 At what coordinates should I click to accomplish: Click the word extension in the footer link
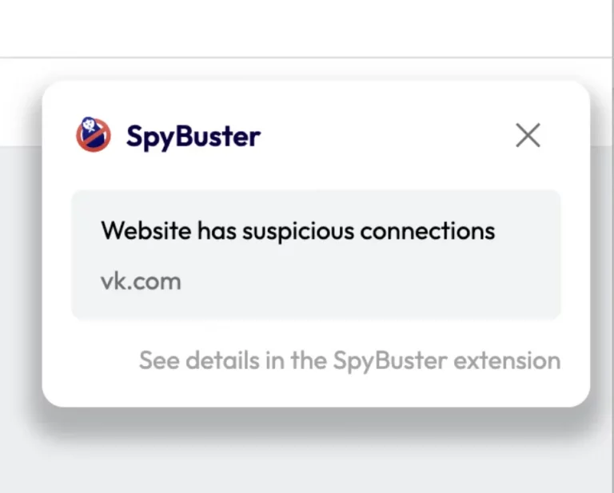pyautogui.click(x=507, y=360)
